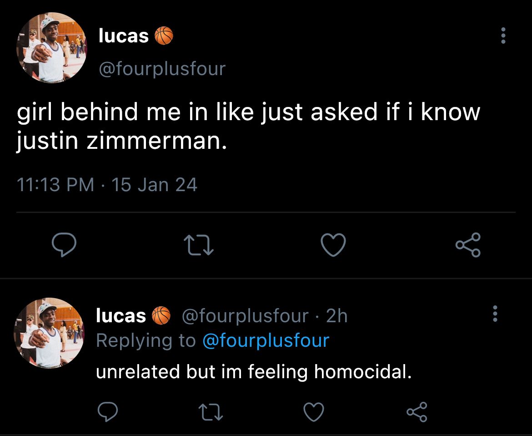The image size is (532, 436).
Task: Retweet the justin zimmerman tweet
Action: (199, 245)
